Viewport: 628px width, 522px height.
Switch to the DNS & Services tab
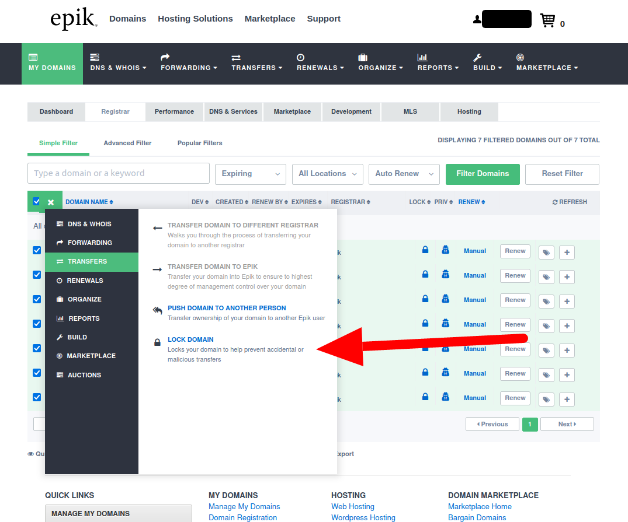(233, 111)
